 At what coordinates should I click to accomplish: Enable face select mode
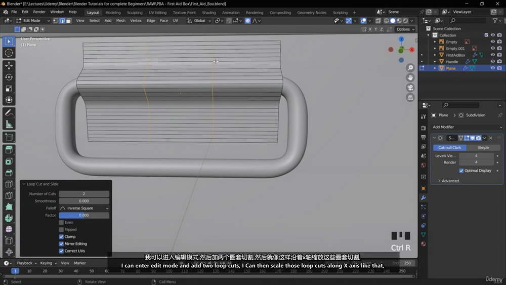coord(68,21)
